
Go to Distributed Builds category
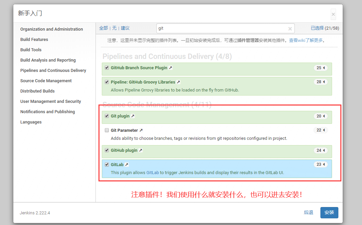click(x=37, y=91)
